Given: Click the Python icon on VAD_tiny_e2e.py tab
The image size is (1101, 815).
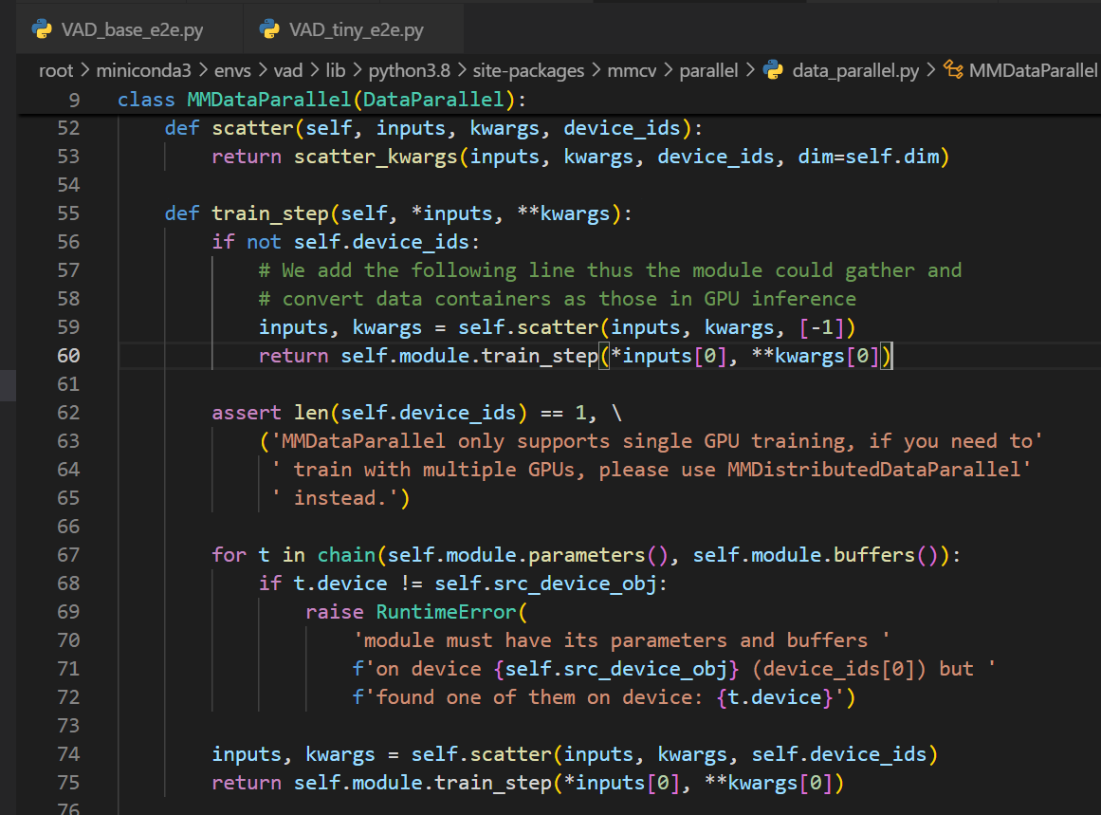Looking at the screenshot, I should tap(269, 30).
